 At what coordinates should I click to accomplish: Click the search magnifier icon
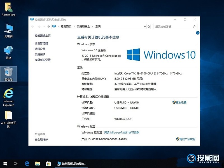[194, 27]
